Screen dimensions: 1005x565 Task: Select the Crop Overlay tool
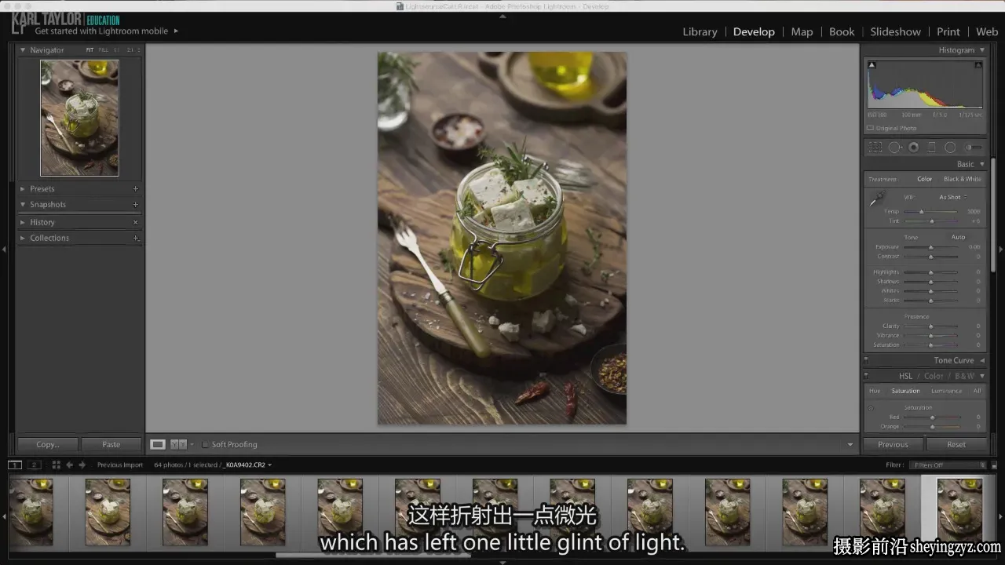point(875,148)
